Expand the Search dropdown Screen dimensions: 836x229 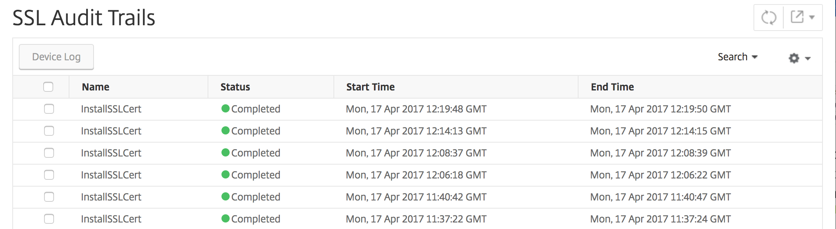738,57
